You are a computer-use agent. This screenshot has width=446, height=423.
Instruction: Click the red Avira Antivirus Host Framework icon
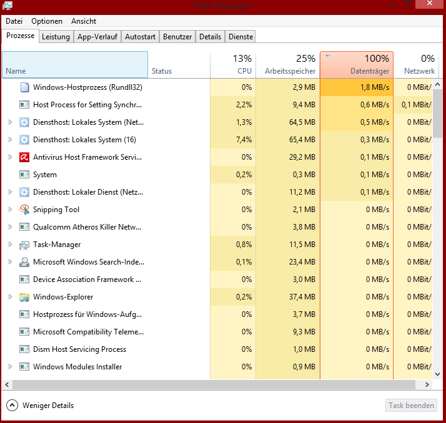point(24,157)
